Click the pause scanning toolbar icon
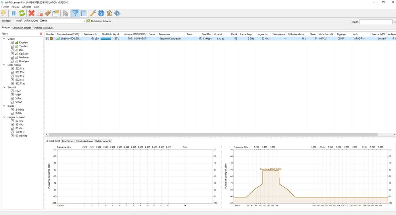The width and height of the screenshot is (396, 215). pos(13,13)
